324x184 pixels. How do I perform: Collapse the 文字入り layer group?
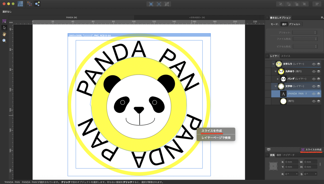274,64
